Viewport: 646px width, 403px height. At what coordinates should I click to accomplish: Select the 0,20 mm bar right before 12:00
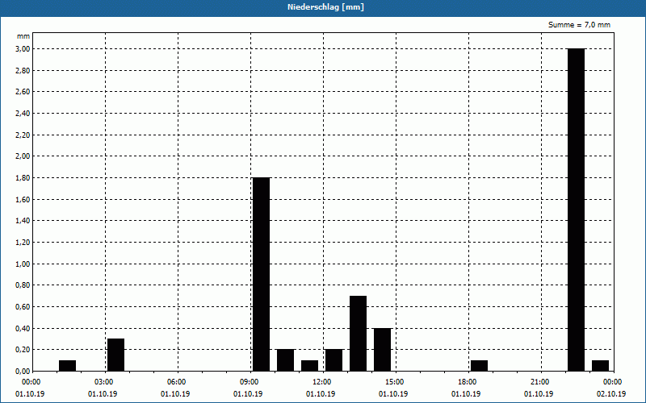coord(286,360)
